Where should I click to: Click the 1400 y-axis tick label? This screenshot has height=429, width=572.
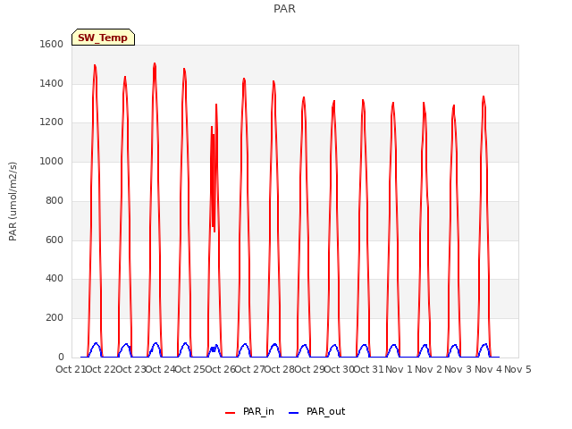[52, 83]
